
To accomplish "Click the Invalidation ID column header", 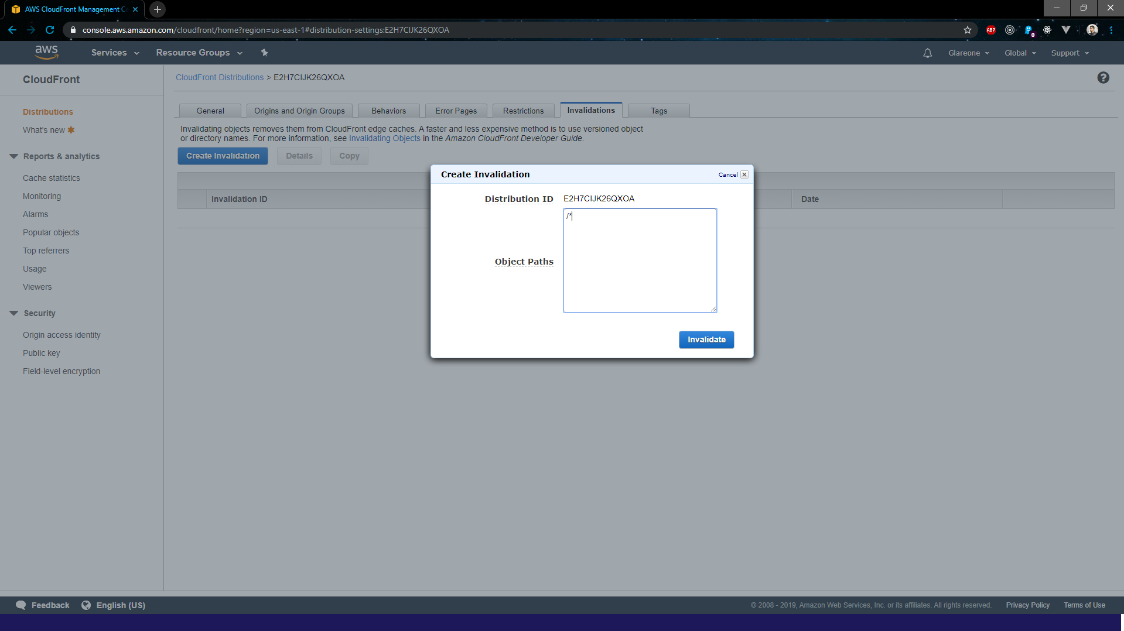I will pos(239,199).
